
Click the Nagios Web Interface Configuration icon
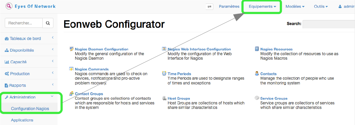tap(164, 49)
